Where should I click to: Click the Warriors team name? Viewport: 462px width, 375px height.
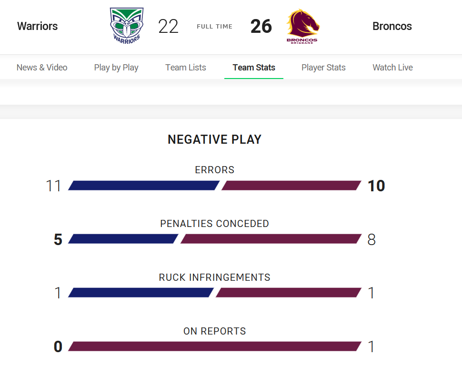(38, 26)
